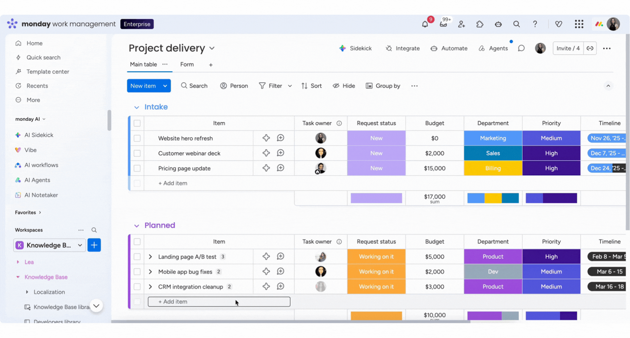Open the notifications bell
Screen dimensions: 630x338
pyautogui.click(x=425, y=24)
